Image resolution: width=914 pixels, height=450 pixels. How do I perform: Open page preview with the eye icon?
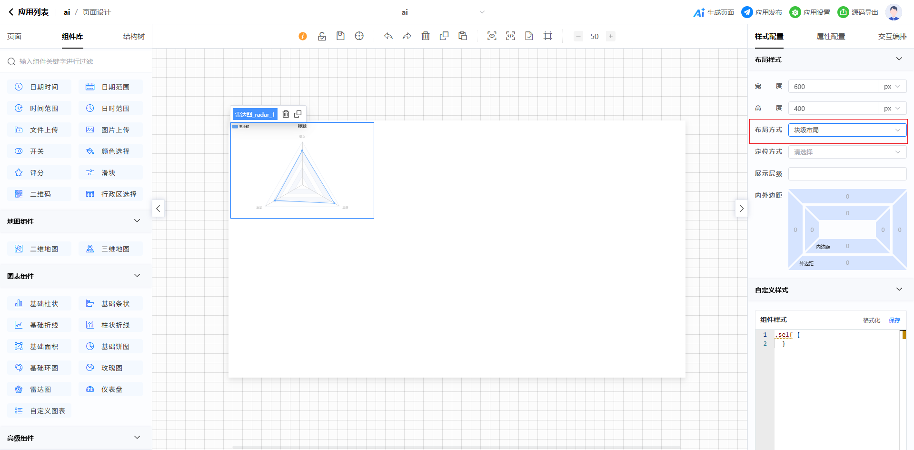[492, 36]
